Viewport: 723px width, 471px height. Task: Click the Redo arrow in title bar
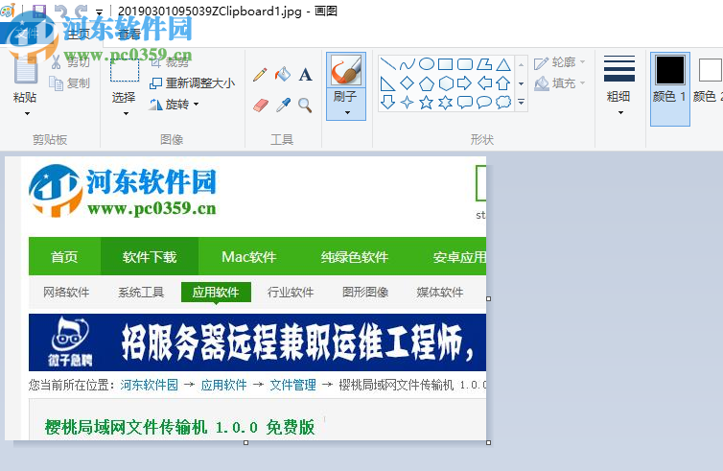click(82, 11)
